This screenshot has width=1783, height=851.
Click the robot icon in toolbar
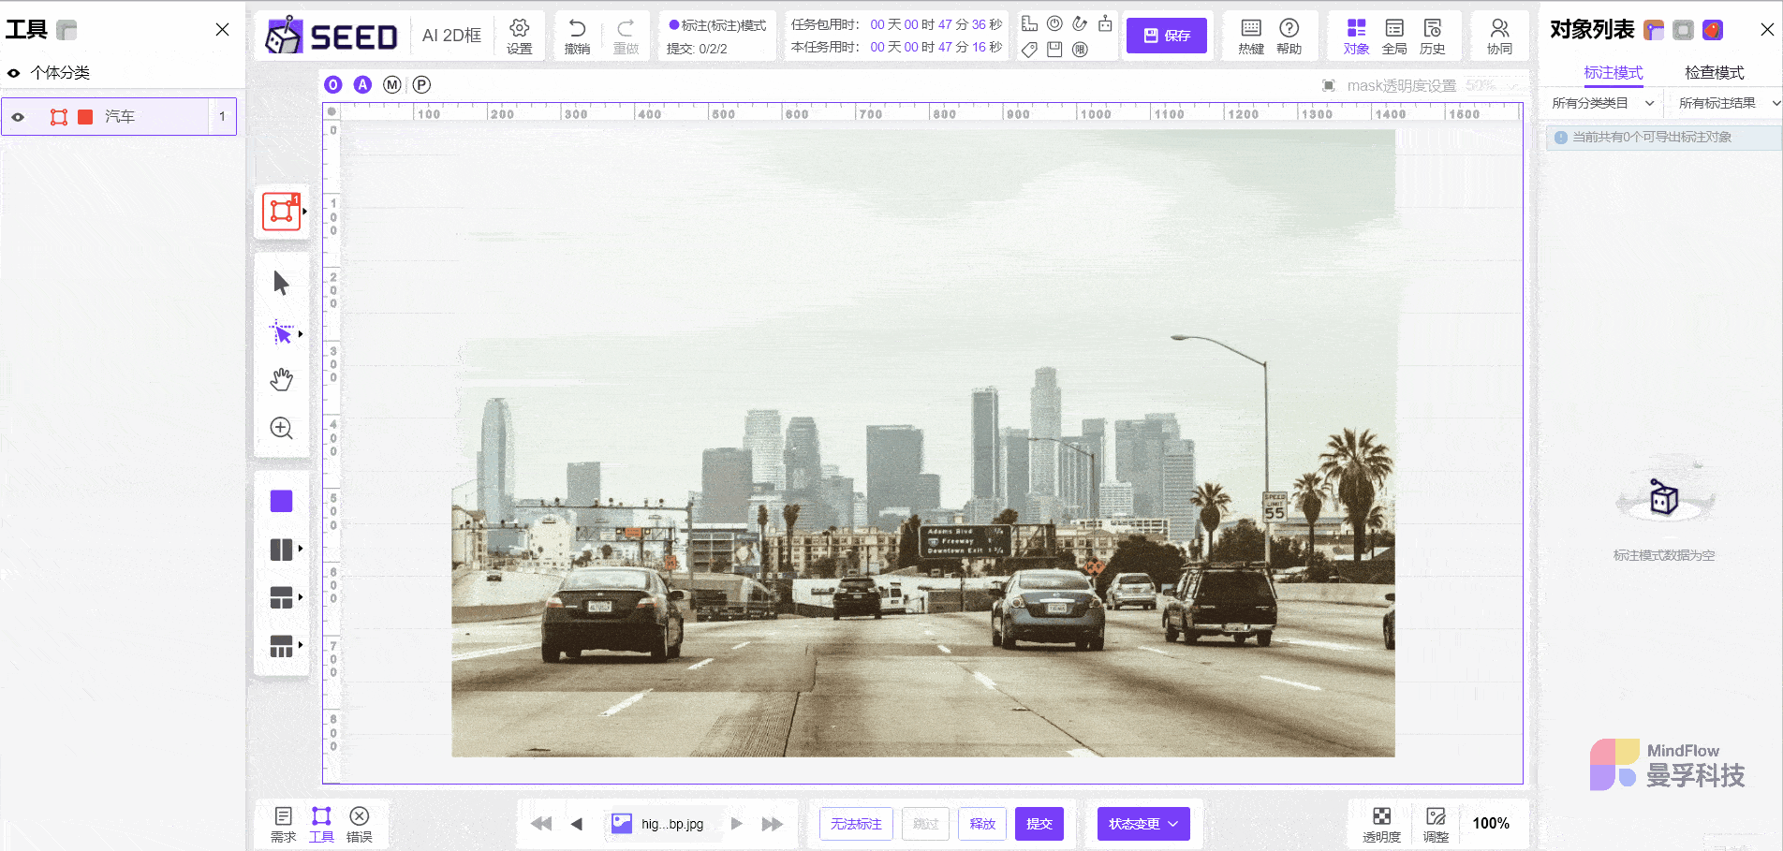click(1105, 24)
